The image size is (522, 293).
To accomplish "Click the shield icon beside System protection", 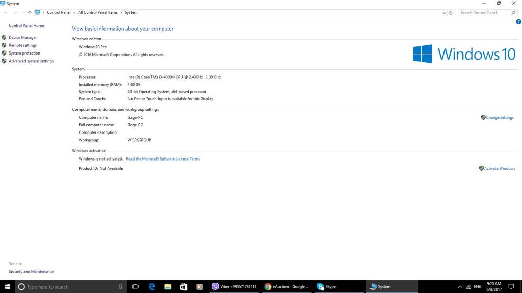I will tap(4, 54).
